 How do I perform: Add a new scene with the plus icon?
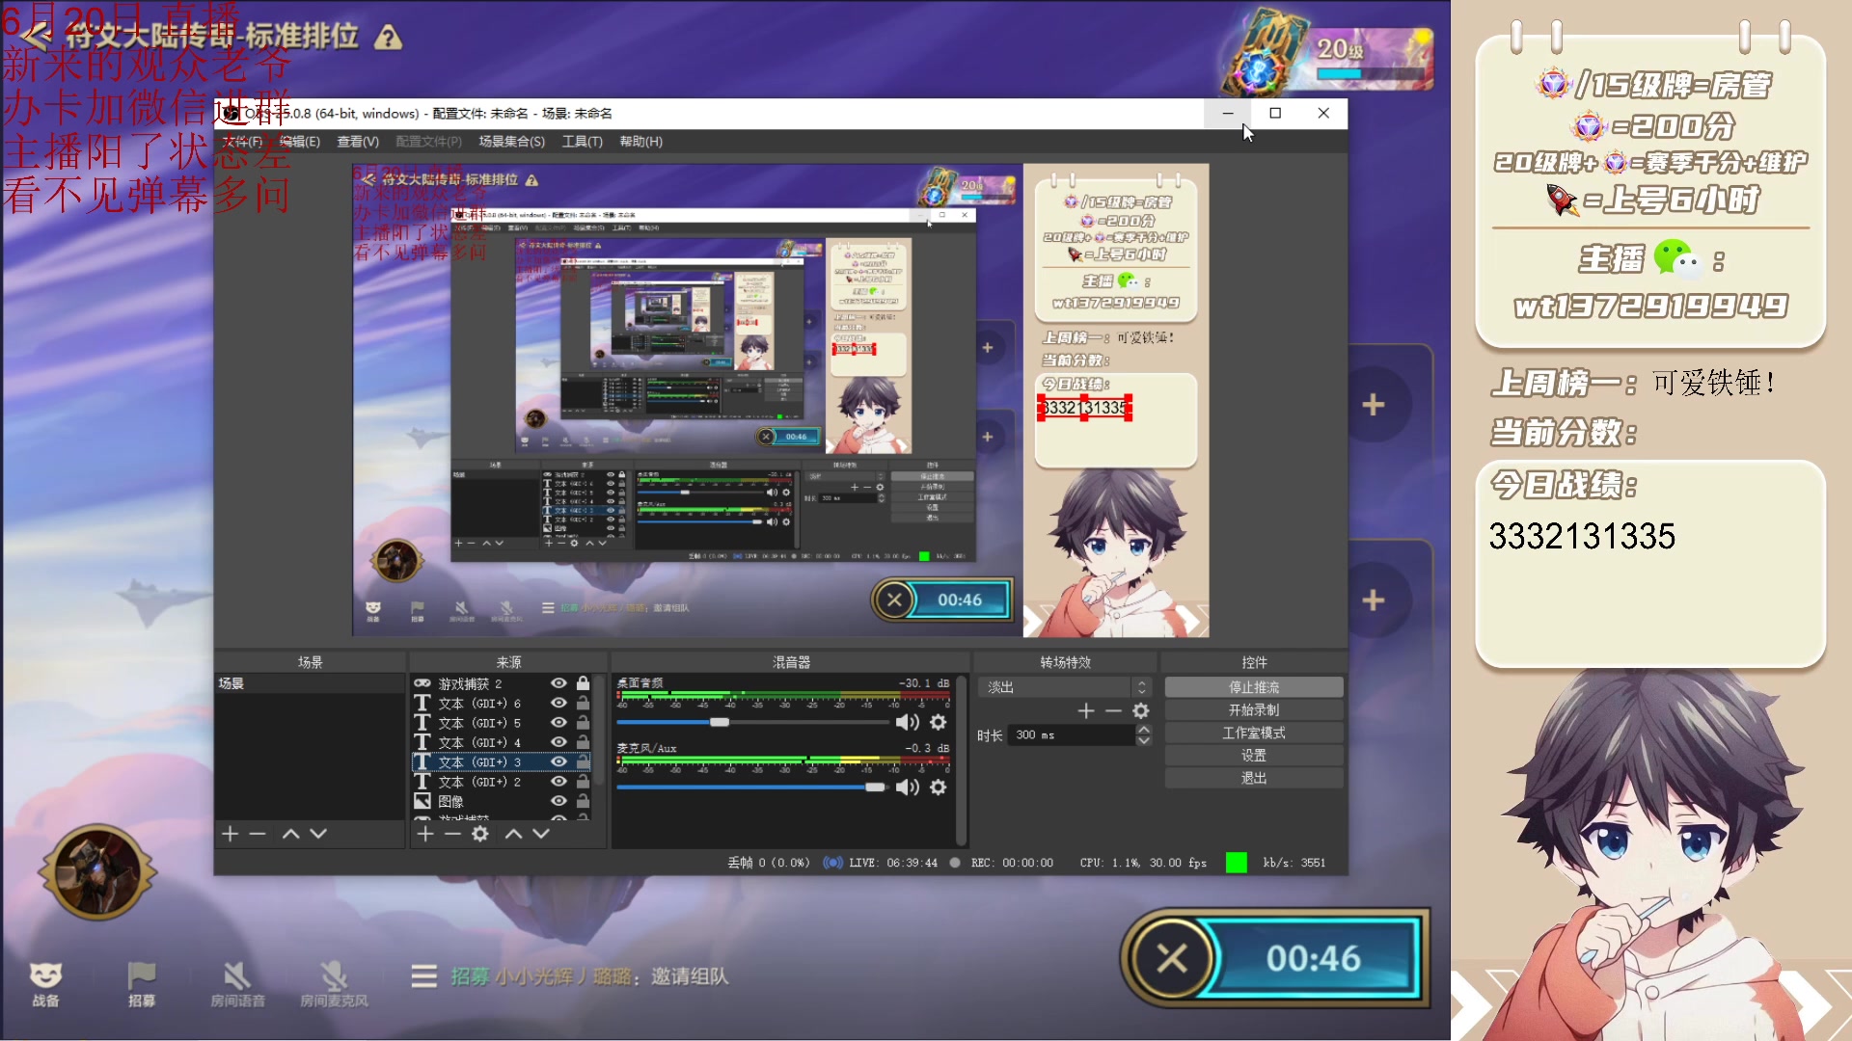(230, 834)
